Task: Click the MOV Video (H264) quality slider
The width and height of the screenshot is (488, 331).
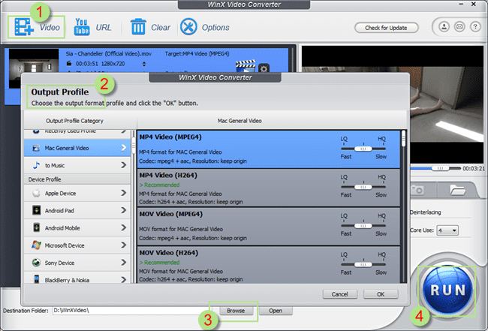Action: point(363,264)
